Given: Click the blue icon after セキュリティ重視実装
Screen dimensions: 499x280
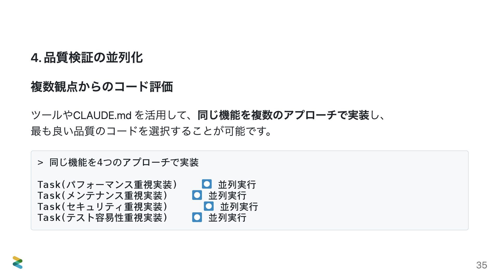Looking at the screenshot, I should pos(209,206).
